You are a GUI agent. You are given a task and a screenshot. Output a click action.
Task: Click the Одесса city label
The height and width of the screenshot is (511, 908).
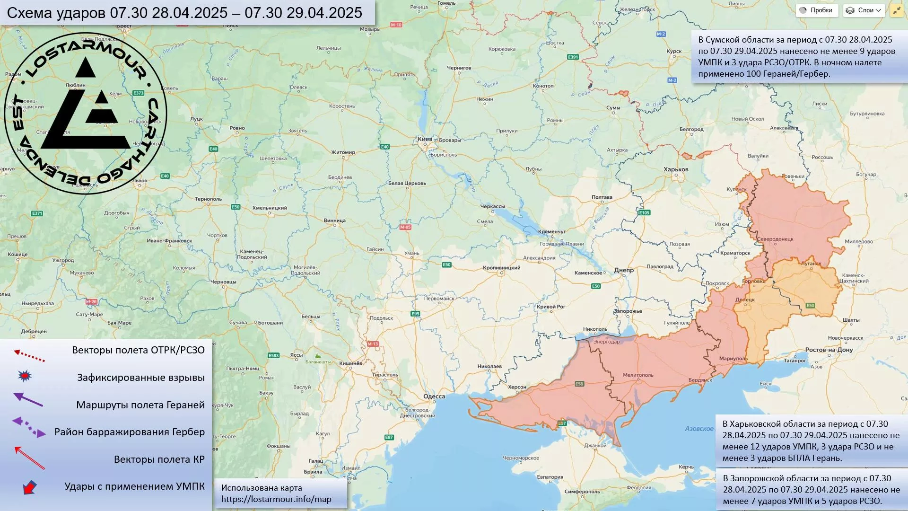(x=434, y=396)
